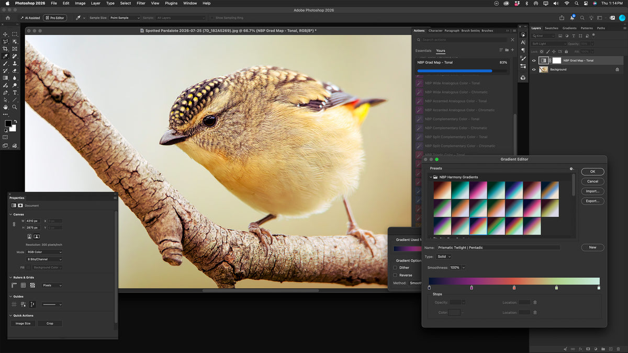Viewport: 628px width, 353px height.
Task: Show grid icon in Properties panel
Action: pyautogui.click(x=23, y=285)
